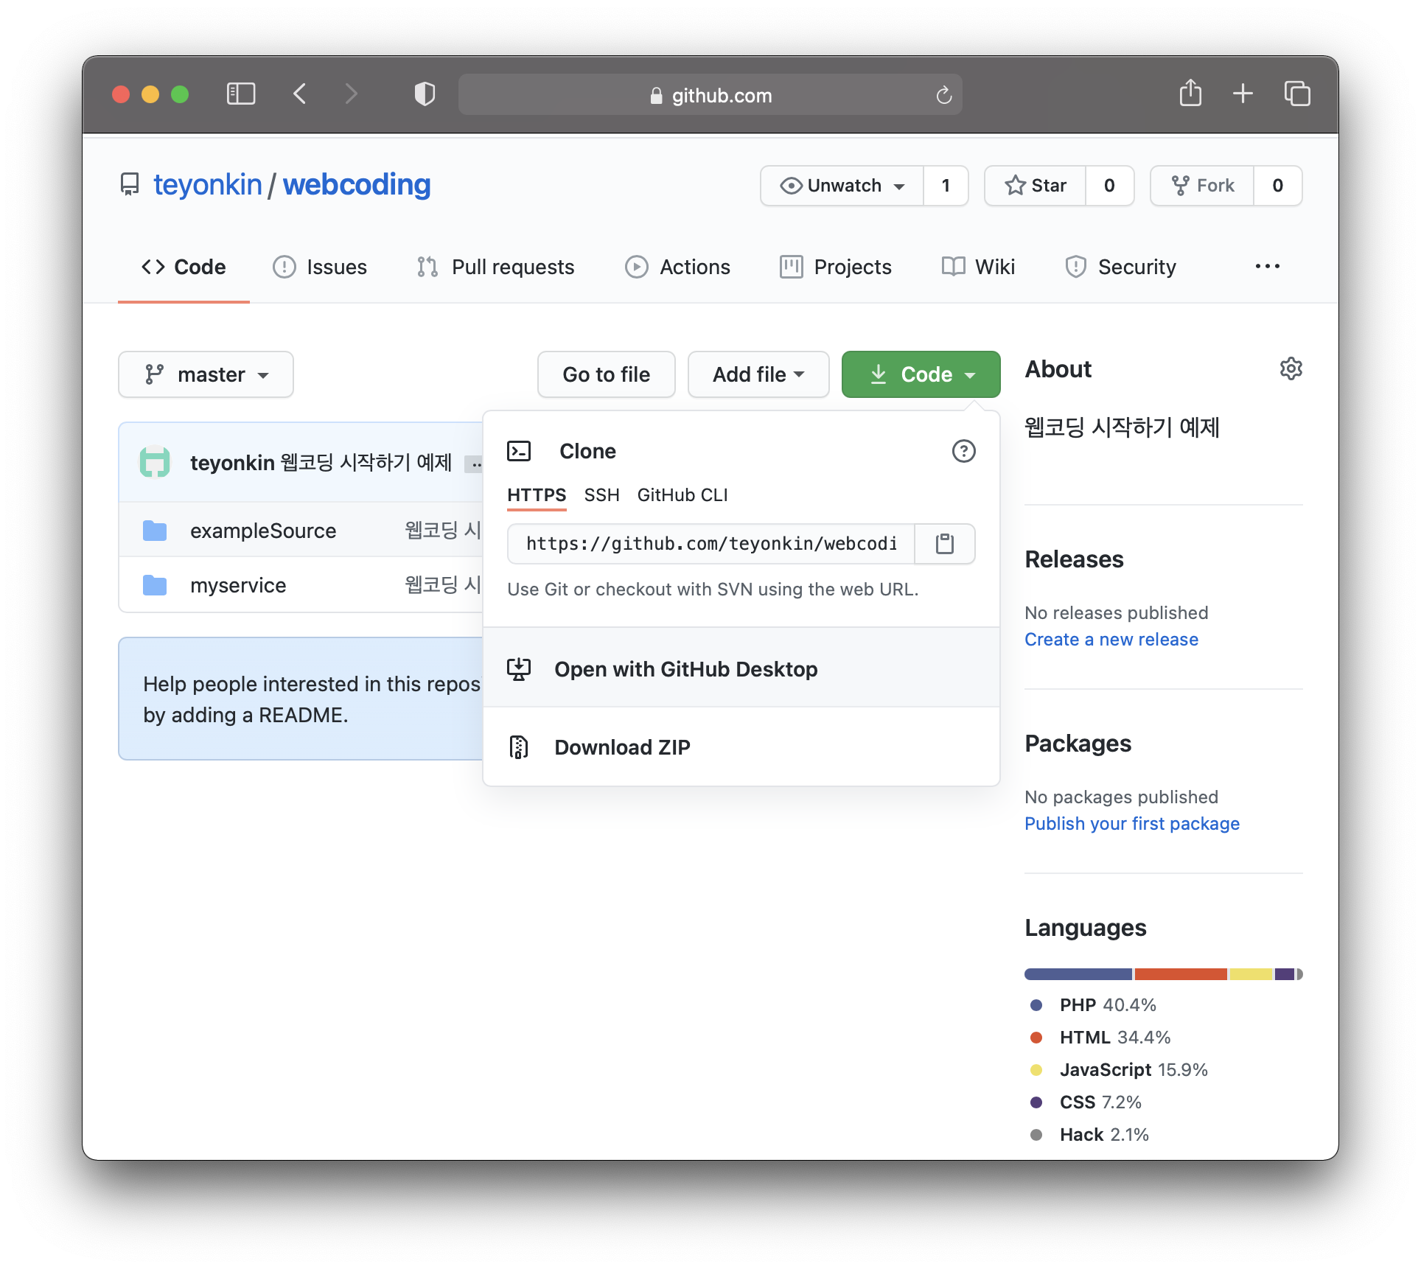Fork the repository
Screen dimensions: 1421x1269
[x=1202, y=186]
